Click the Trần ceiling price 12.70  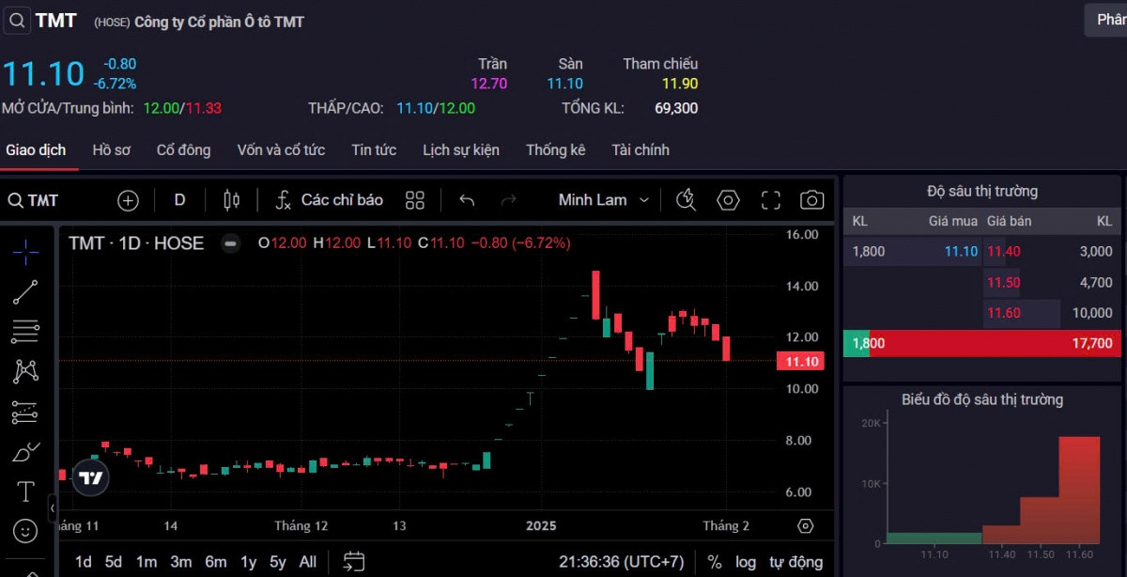tap(488, 84)
